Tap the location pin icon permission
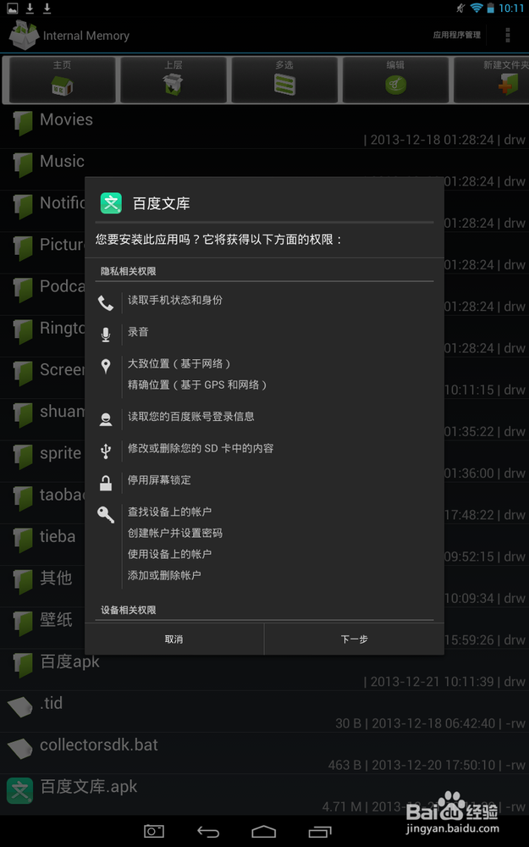 (106, 367)
